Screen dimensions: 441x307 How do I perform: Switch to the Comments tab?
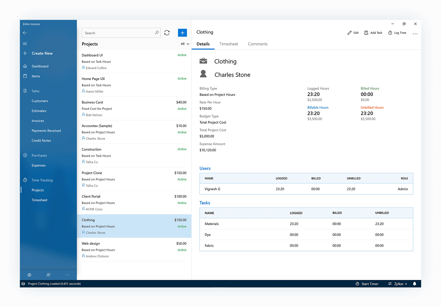click(258, 44)
